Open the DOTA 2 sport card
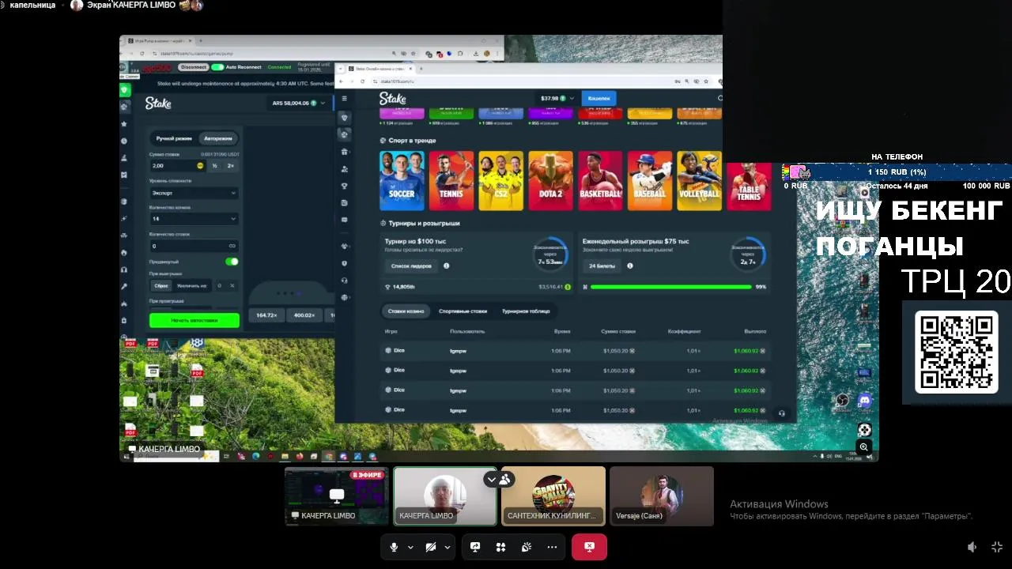Image resolution: width=1012 pixels, height=569 pixels. tap(550, 180)
